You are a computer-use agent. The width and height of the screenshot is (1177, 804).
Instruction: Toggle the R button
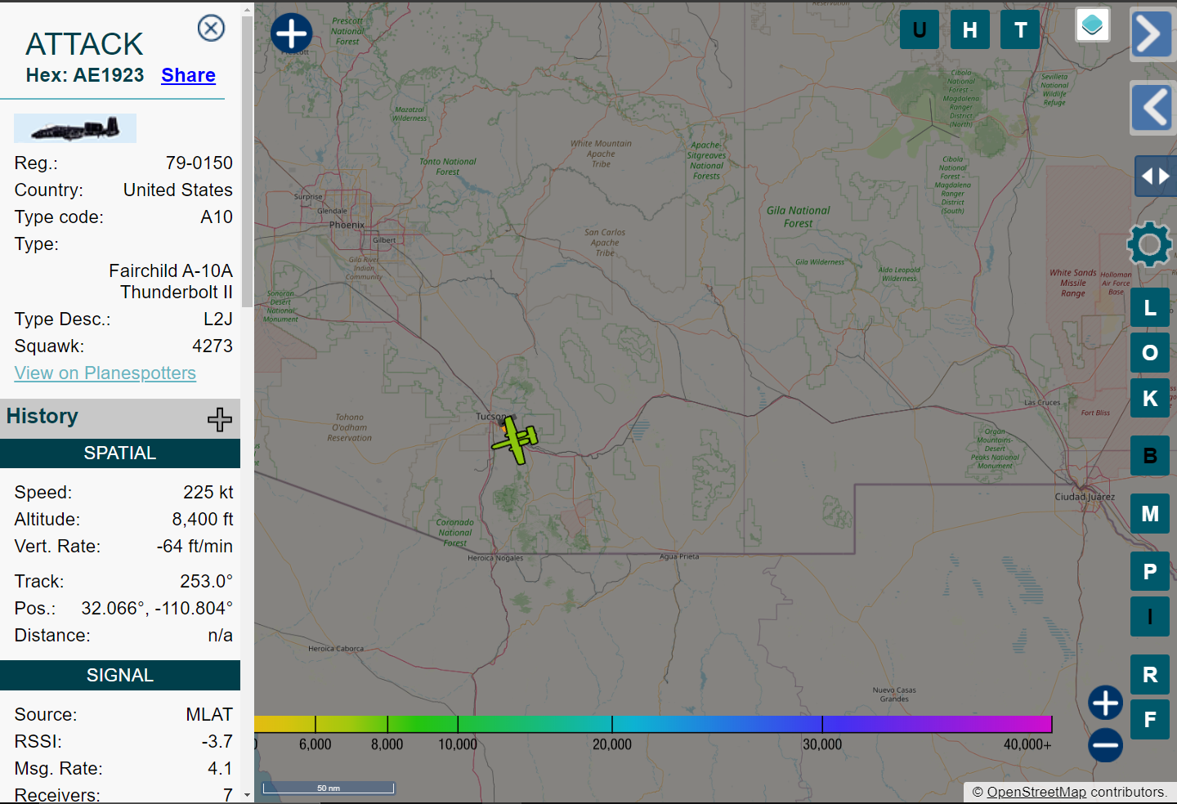pos(1150,675)
